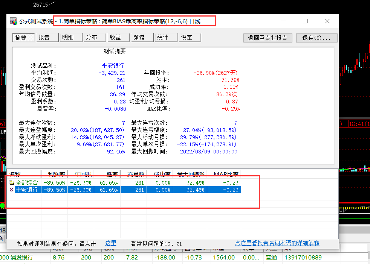Click the 保存(S)... button

click(x=316, y=38)
